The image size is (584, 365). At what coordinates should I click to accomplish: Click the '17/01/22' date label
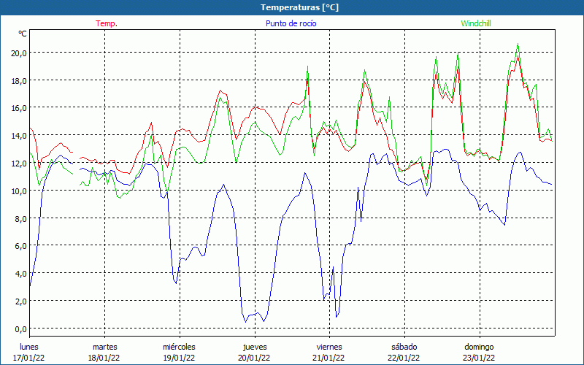coord(29,358)
